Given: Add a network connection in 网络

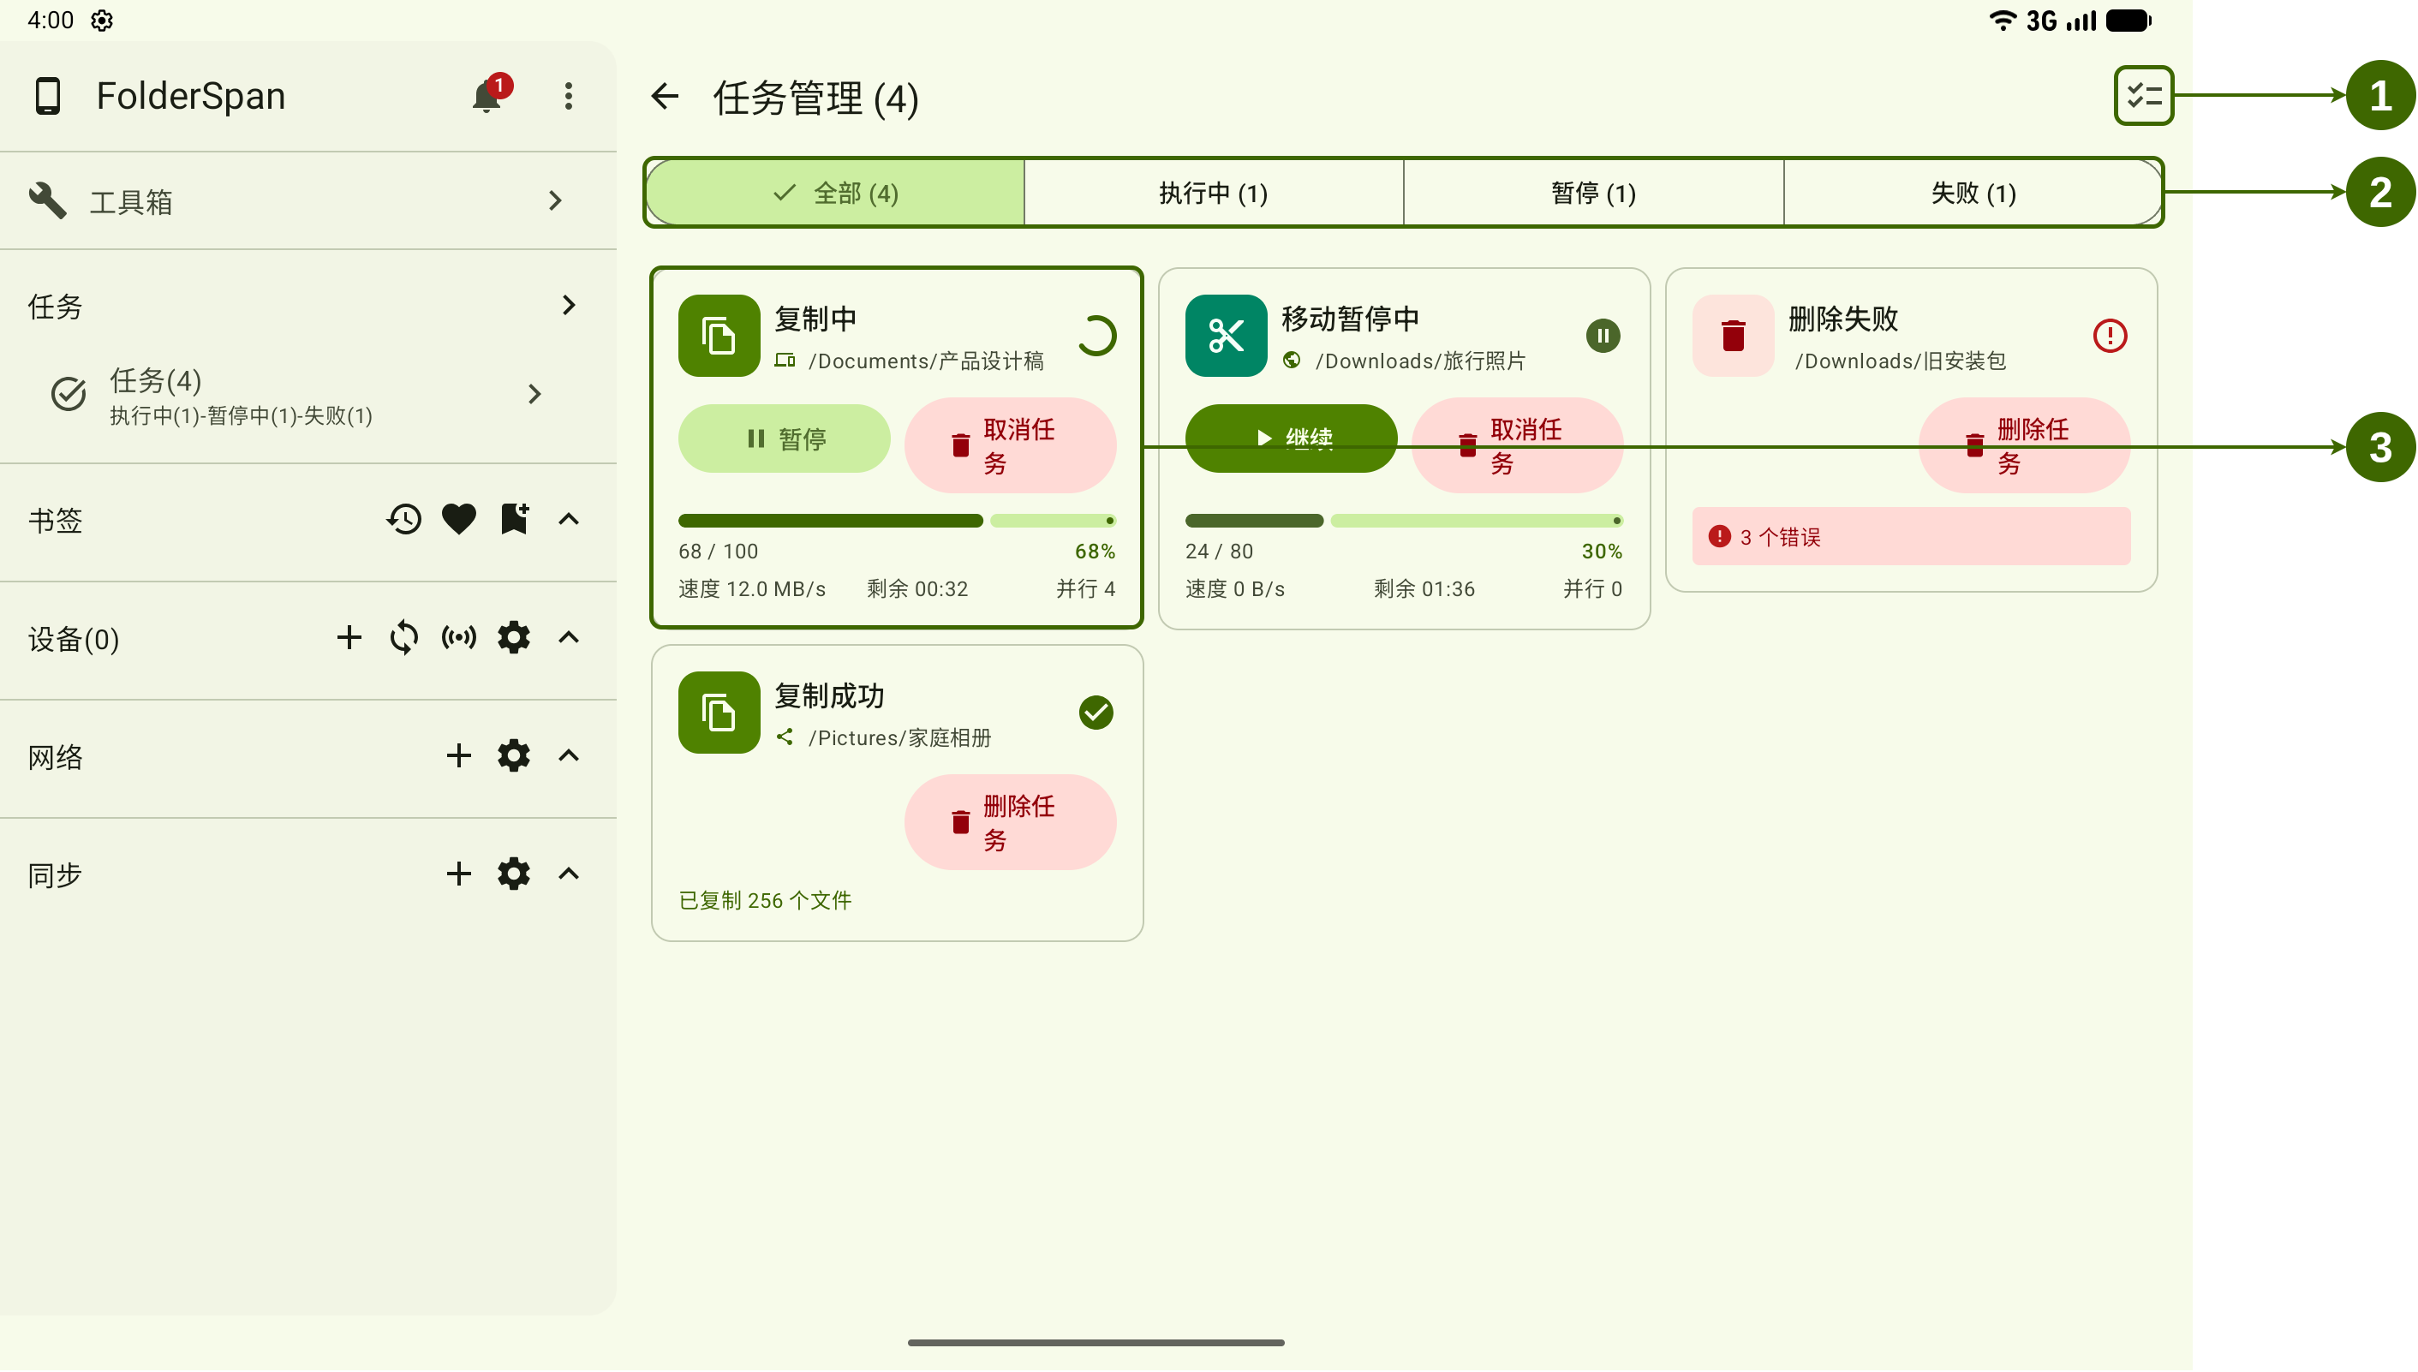Looking at the screenshot, I should (x=459, y=755).
